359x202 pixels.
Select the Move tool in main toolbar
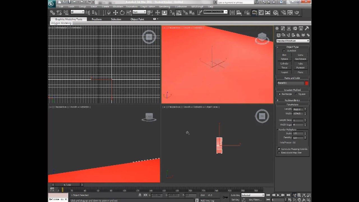tap(116, 13)
